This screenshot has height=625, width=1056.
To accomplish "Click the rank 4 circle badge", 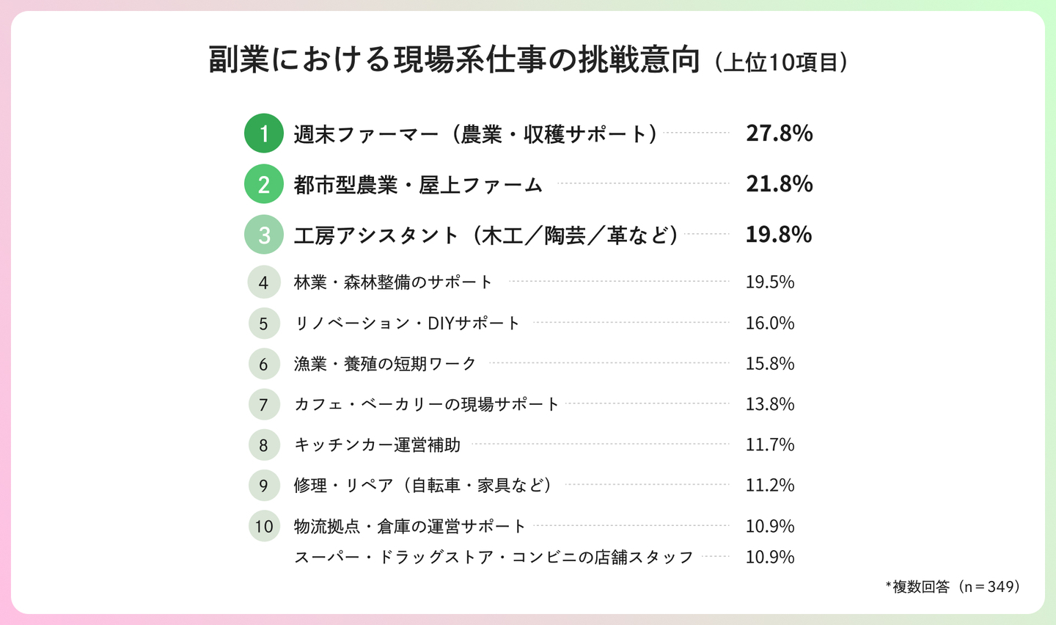I will pyautogui.click(x=264, y=282).
